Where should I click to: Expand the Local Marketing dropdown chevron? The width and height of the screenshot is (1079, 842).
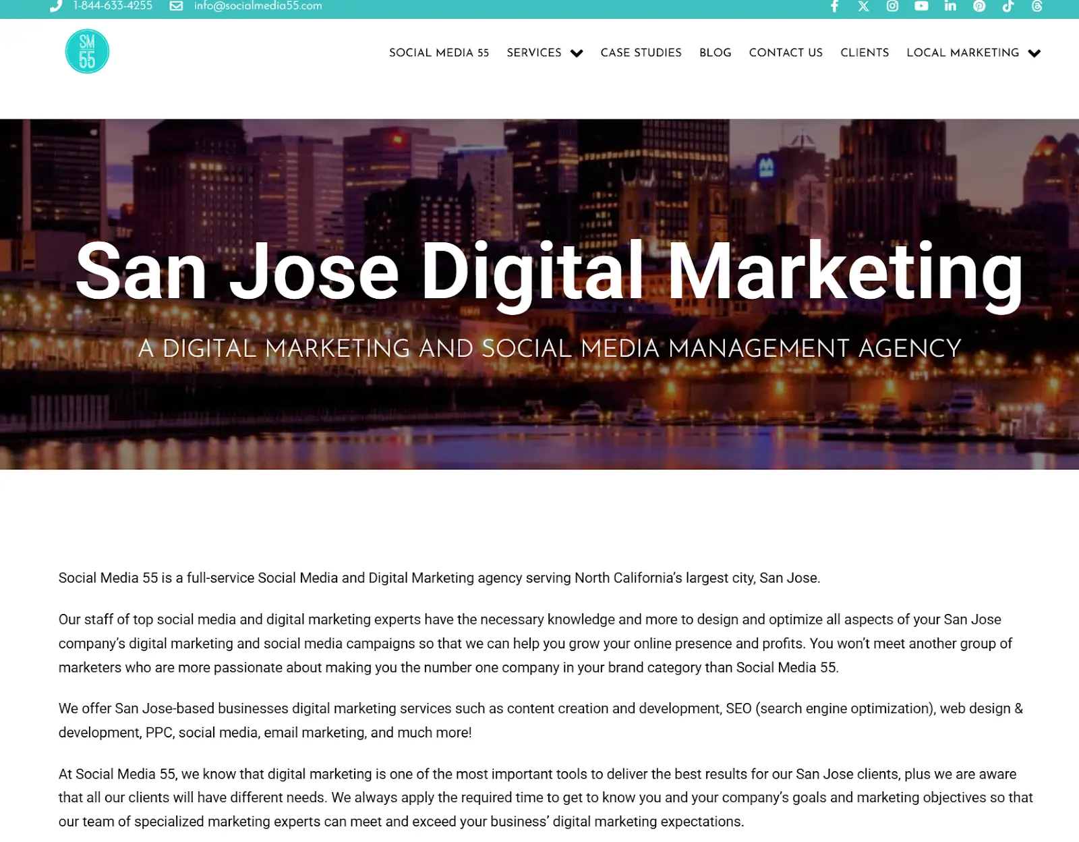click(1034, 53)
